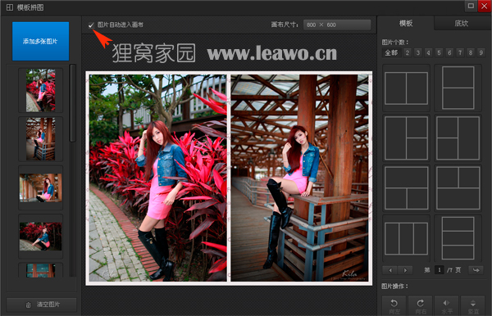Flip image horizontally with 水平 button
This screenshot has height=316, width=492.
(x=447, y=305)
